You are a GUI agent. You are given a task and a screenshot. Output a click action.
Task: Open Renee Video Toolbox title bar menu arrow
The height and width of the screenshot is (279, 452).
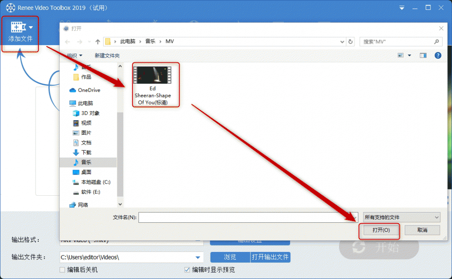coord(402,8)
